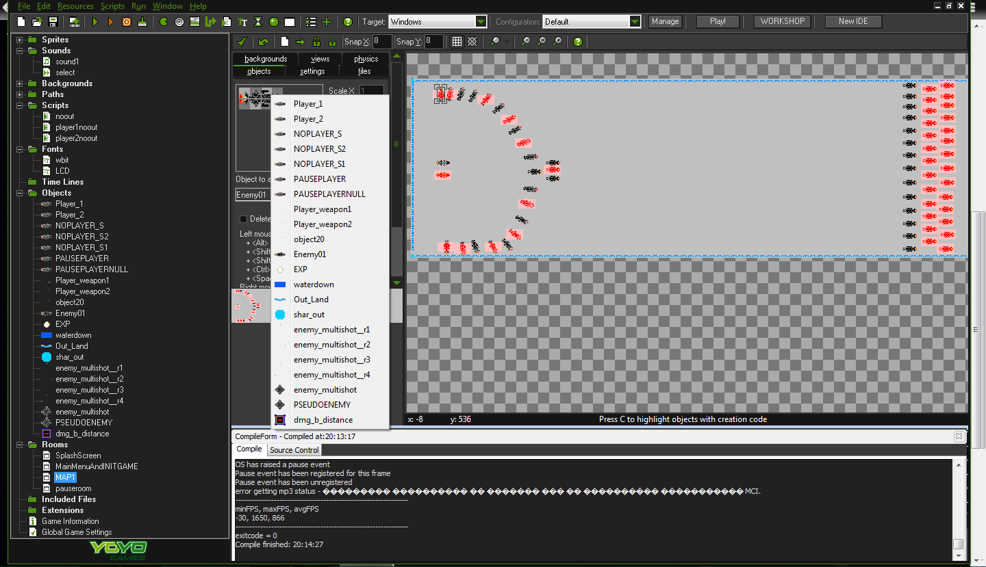Confirm room changes with the green checkmark

(x=242, y=42)
